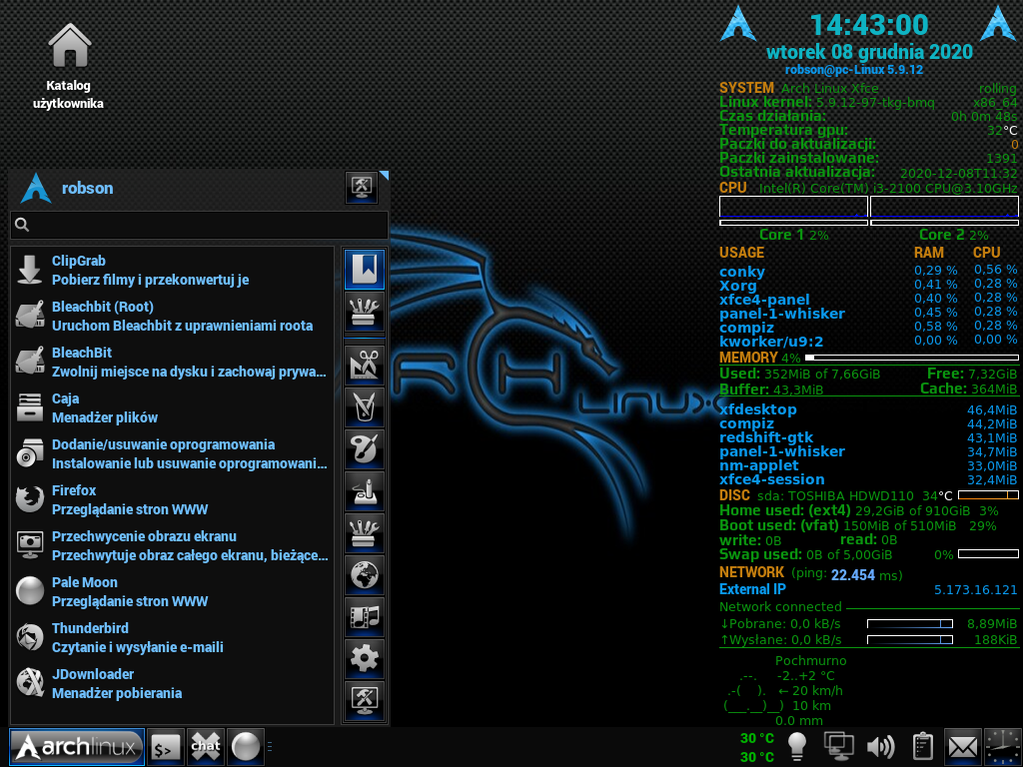Launch Bleachbit (Root) entry
1023x767 pixels.
click(172, 316)
